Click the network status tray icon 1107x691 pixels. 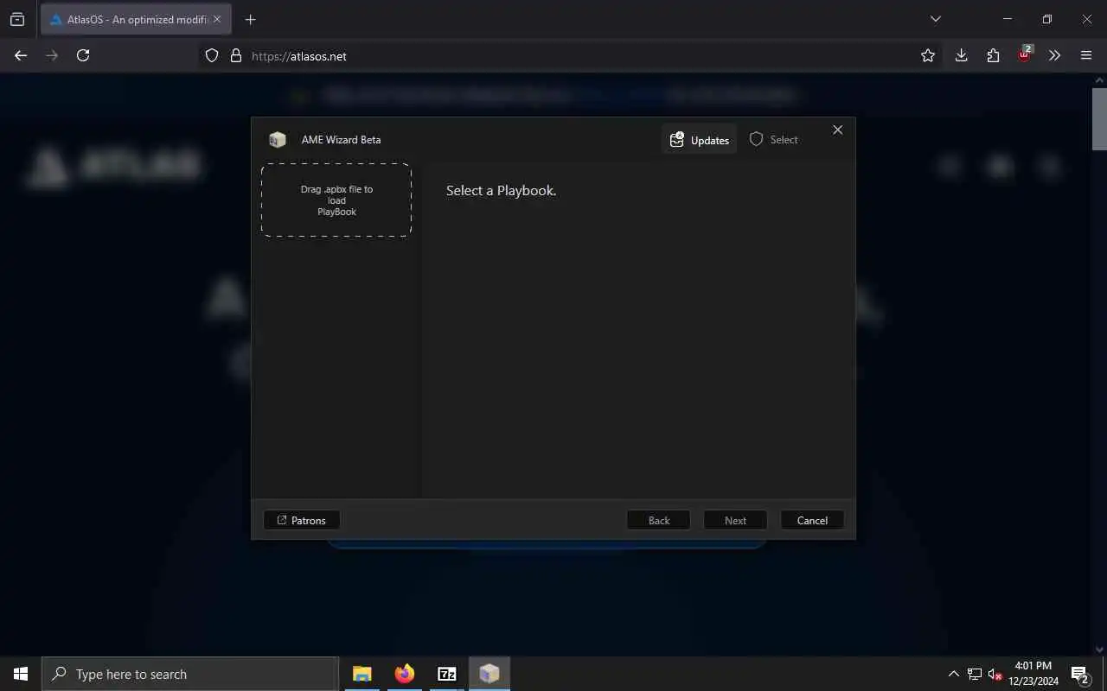pyautogui.click(x=975, y=674)
